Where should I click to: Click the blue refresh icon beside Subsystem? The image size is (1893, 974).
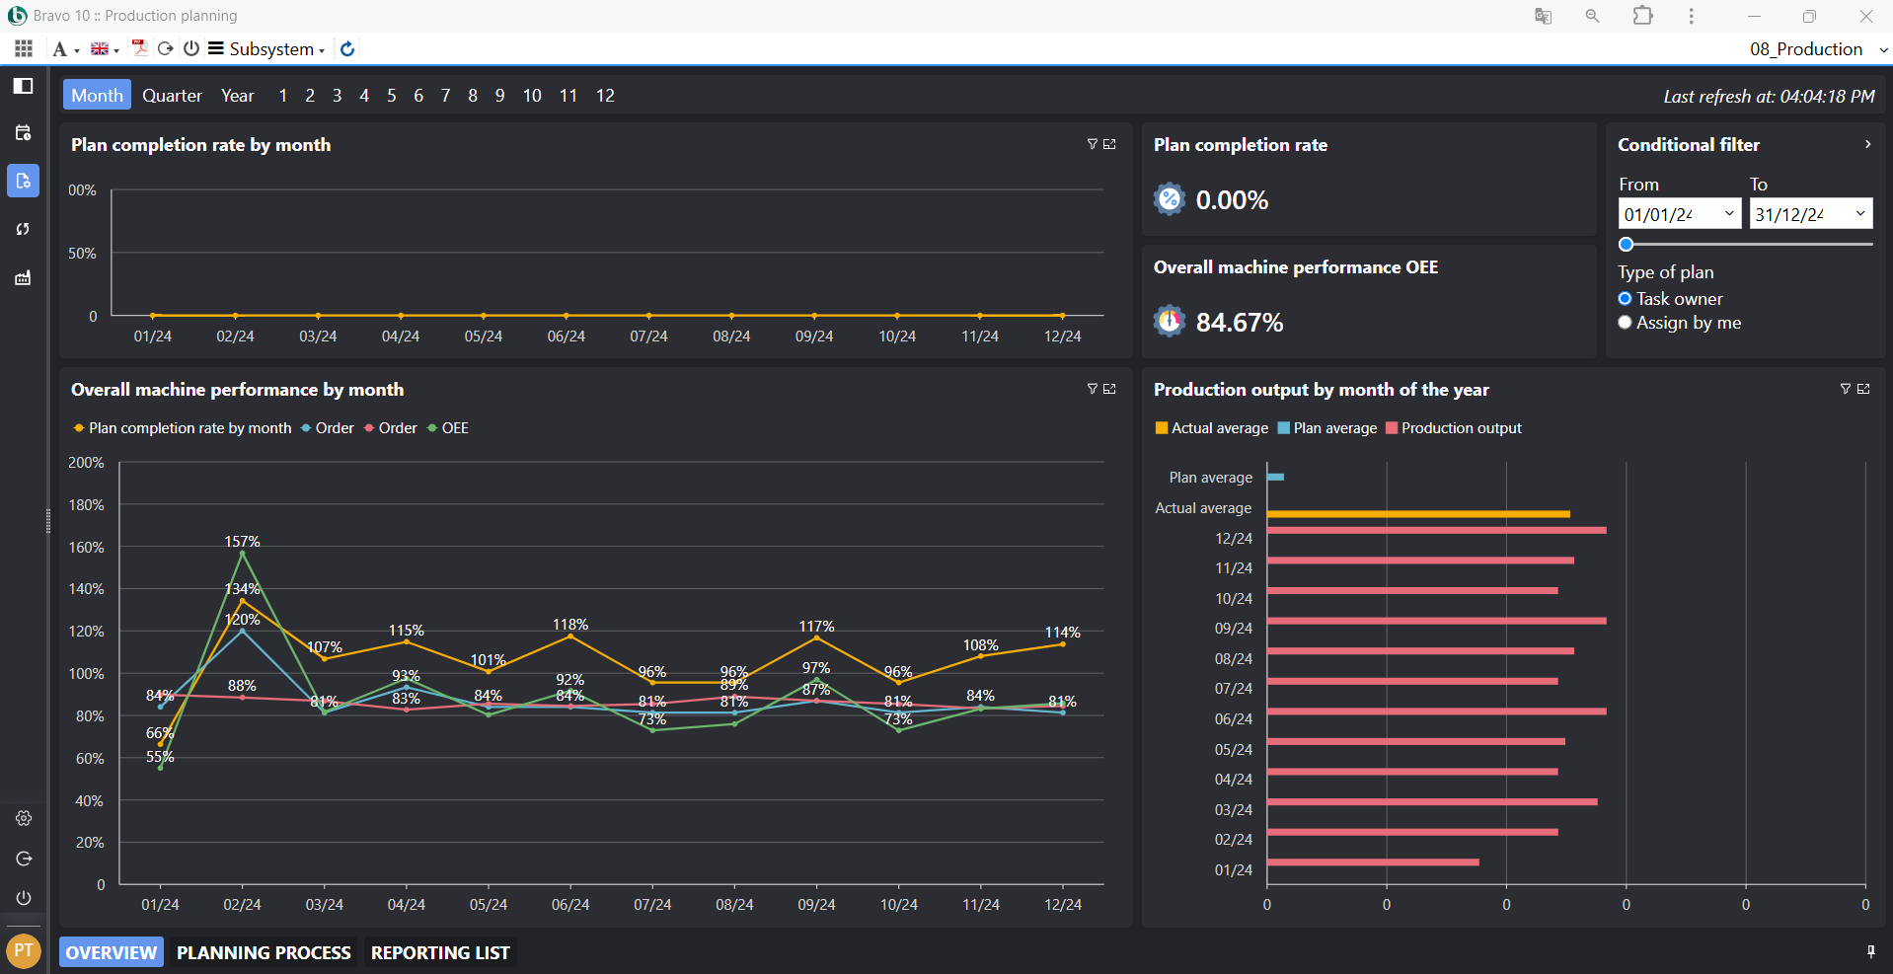(347, 49)
